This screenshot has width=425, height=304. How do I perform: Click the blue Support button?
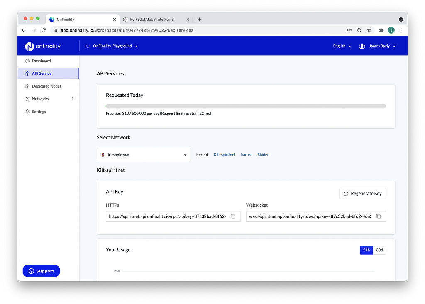(41, 271)
